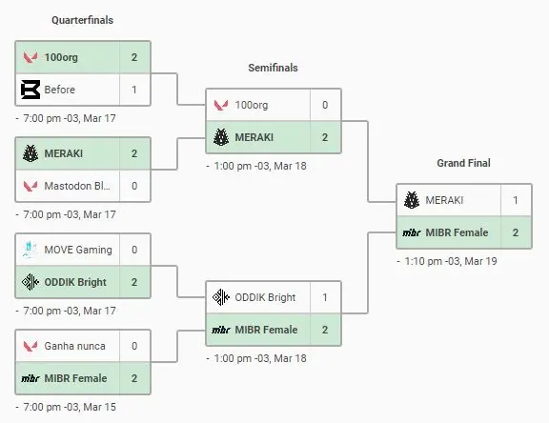Click mibr logo in the Grand Final
This screenshot has height=423, width=549.
(412, 232)
